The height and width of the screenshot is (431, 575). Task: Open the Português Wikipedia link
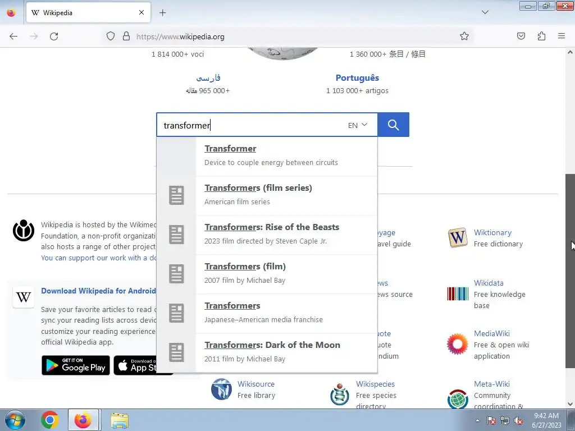[x=357, y=77]
